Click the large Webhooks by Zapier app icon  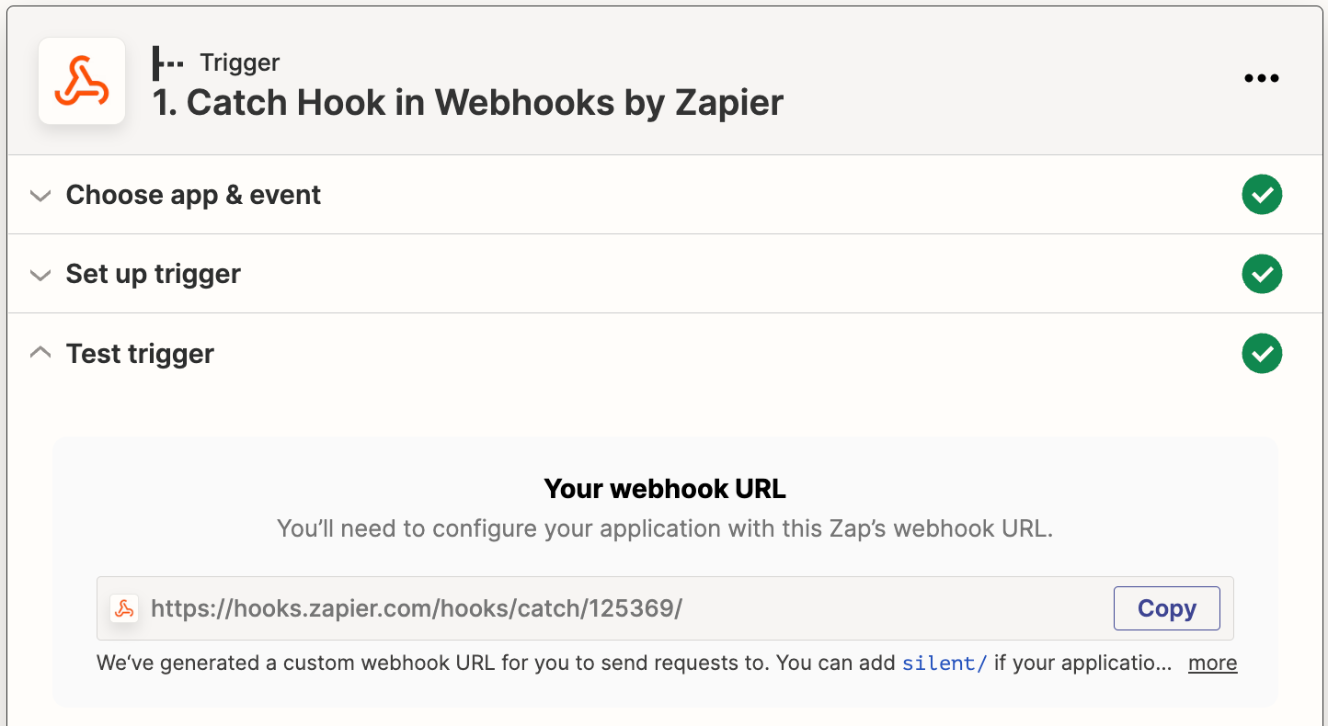[82, 81]
